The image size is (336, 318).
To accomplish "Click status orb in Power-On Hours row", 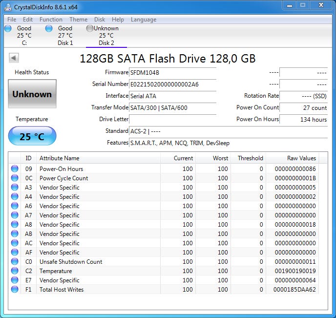I will point(15,169).
